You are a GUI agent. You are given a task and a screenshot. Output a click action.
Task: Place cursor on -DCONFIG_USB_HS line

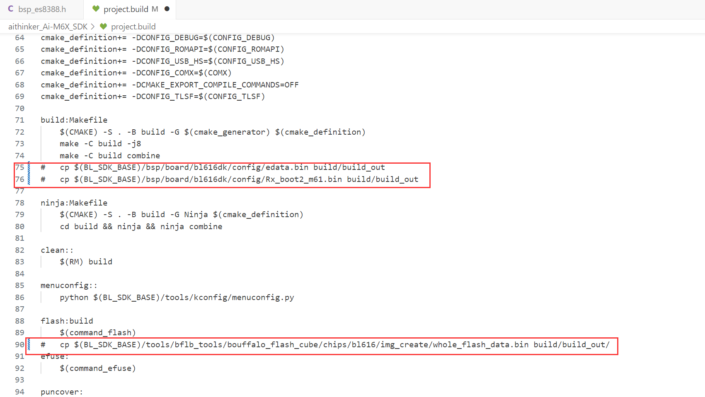tap(162, 61)
